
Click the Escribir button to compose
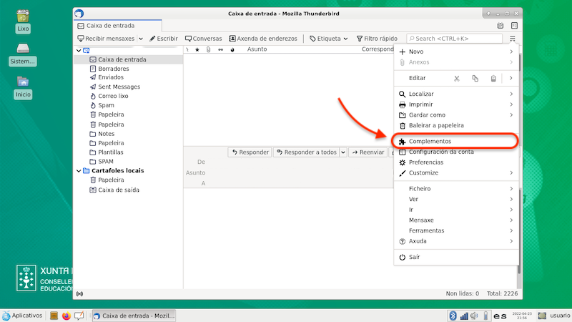[164, 39]
